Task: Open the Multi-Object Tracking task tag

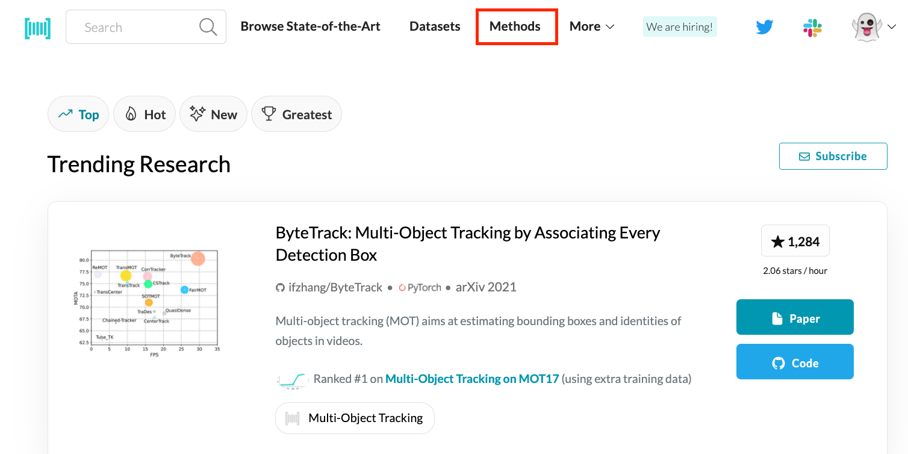Action: [355, 418]
